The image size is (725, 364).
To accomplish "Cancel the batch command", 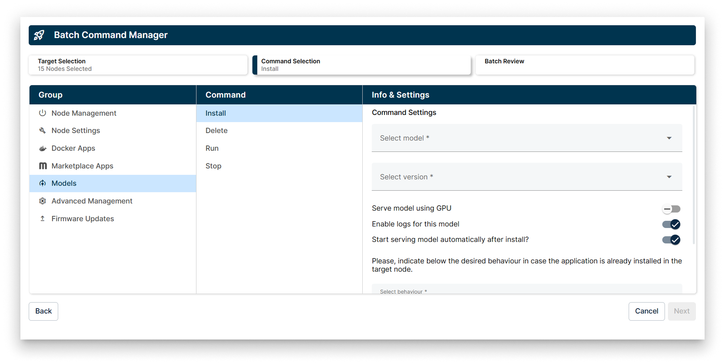I will click(646, 311).
